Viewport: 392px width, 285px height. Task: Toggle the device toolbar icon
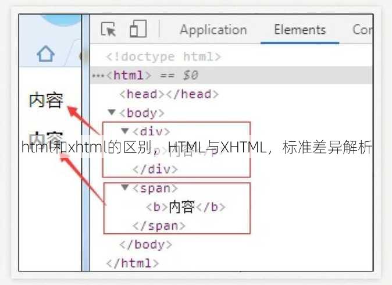(138, 28)
